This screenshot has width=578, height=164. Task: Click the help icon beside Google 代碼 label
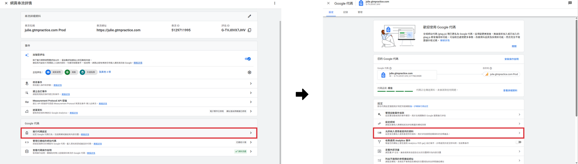click(x=390, y=68)
